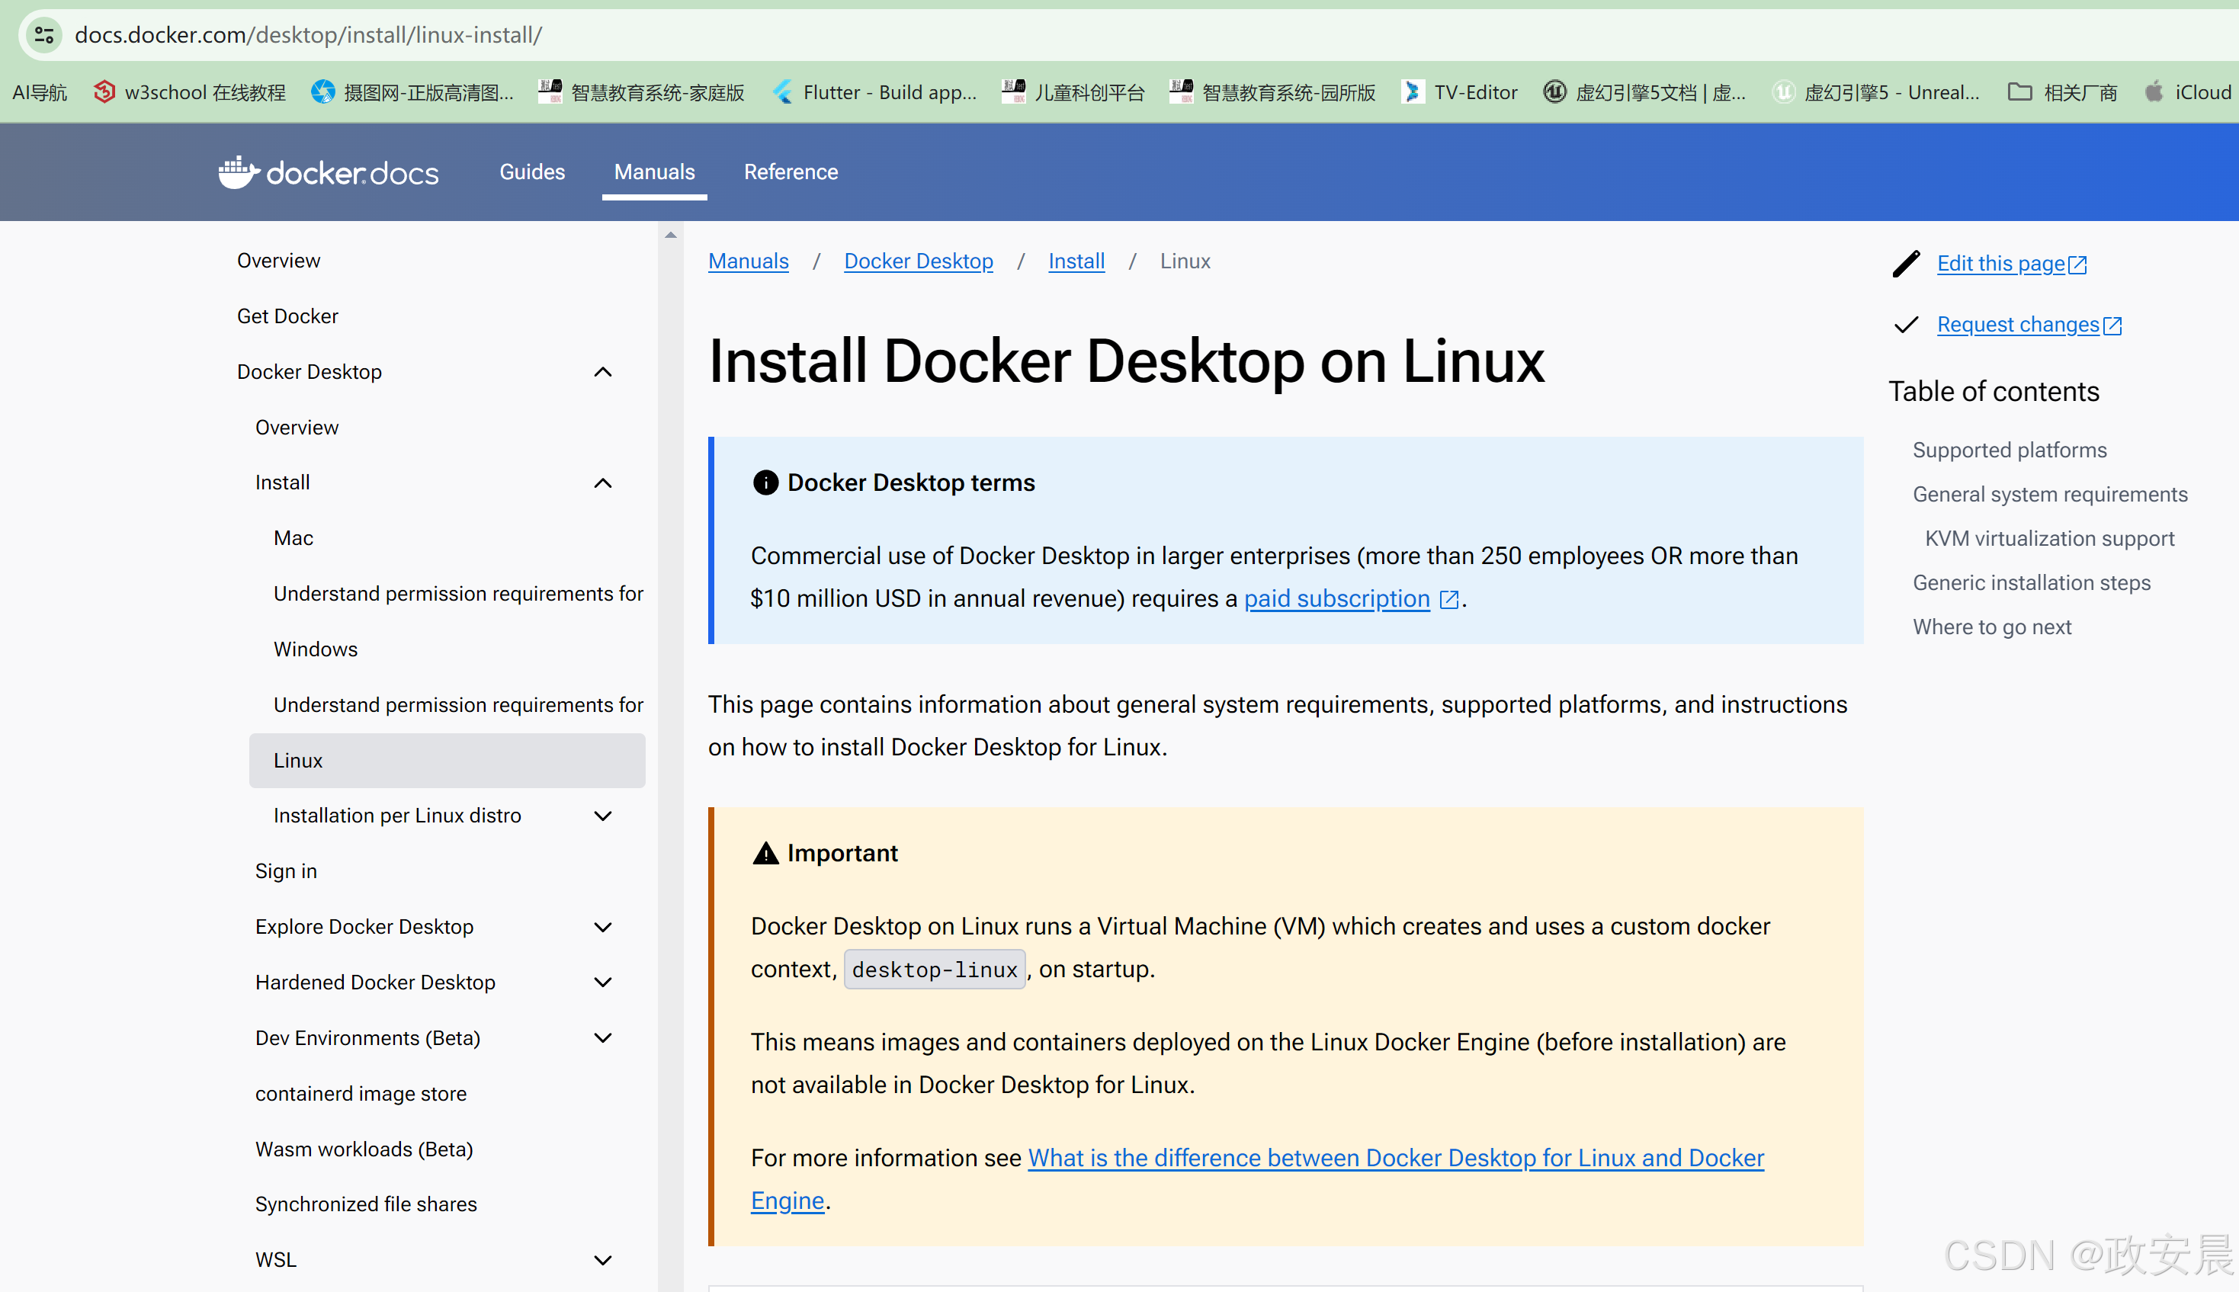The width and height of the screenshot is (2239, 1292).
Task: Open the 儿童科创平台 bookmark
Action: (x=1073, y=91)
